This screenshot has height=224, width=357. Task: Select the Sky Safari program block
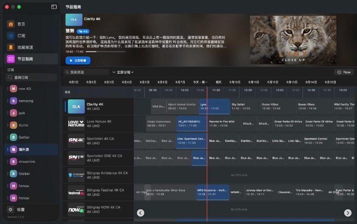coord(245,106)
